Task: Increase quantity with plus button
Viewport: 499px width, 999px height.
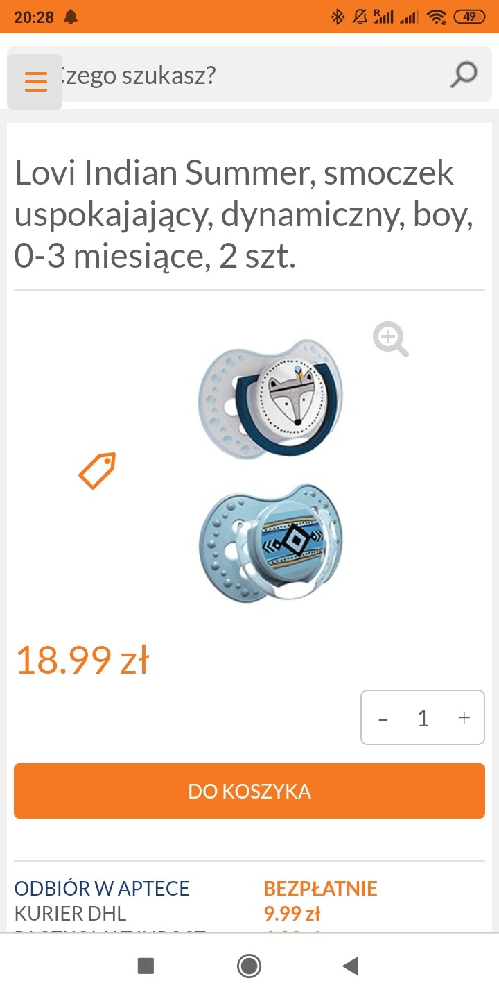Action: pos(464,718)
